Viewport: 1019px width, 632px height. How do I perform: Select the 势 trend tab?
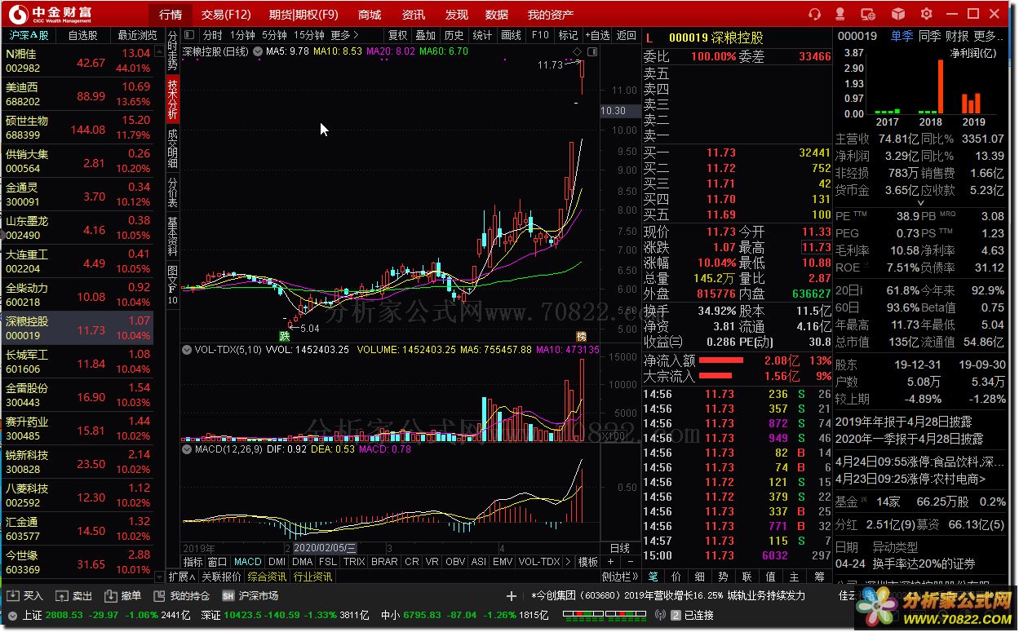tap(724, 576)
